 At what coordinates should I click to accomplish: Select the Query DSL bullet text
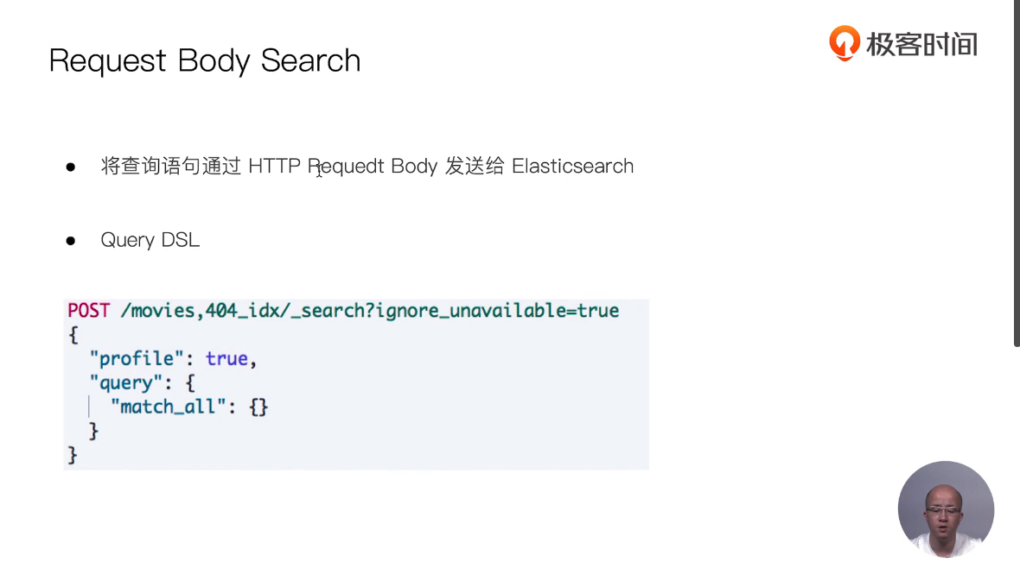150,240
